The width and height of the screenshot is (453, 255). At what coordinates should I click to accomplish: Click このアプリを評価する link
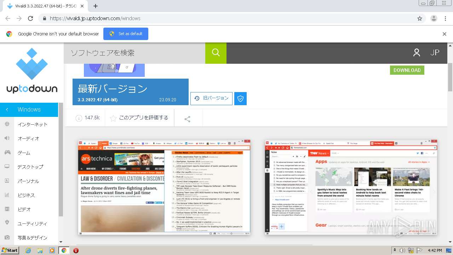[144, 118]
